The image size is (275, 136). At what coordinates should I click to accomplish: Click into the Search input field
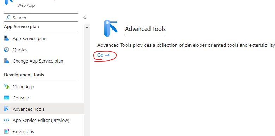click(x=41, y=18)
